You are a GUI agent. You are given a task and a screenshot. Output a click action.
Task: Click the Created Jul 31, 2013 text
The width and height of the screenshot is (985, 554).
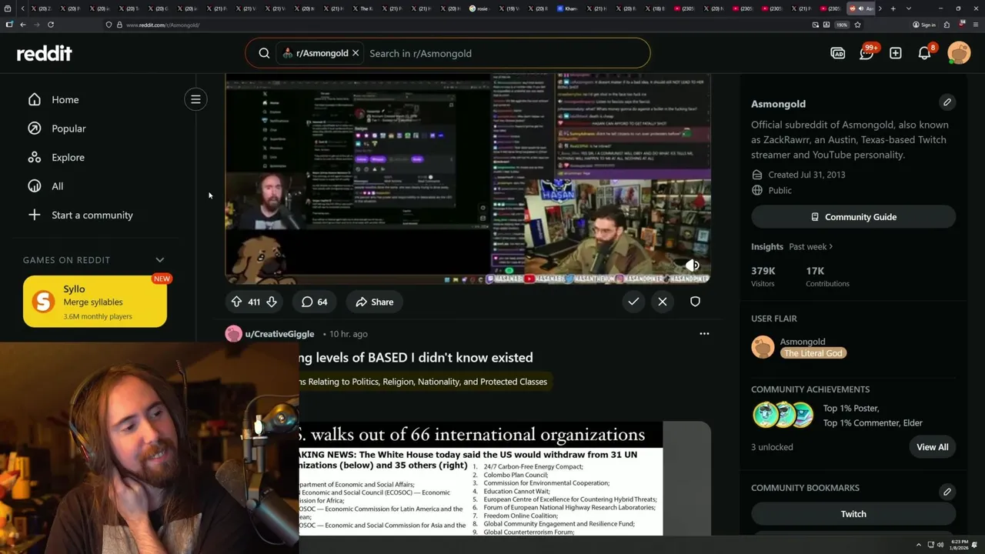pyautogui.click(x=806, y=175)
